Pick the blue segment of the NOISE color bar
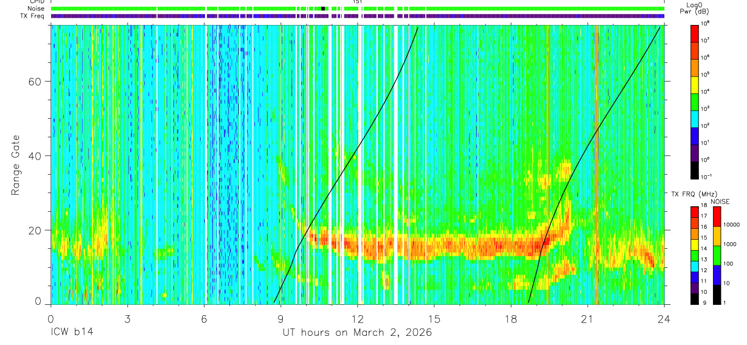Viewport: 747px width, 345px height. click(717, 274)
